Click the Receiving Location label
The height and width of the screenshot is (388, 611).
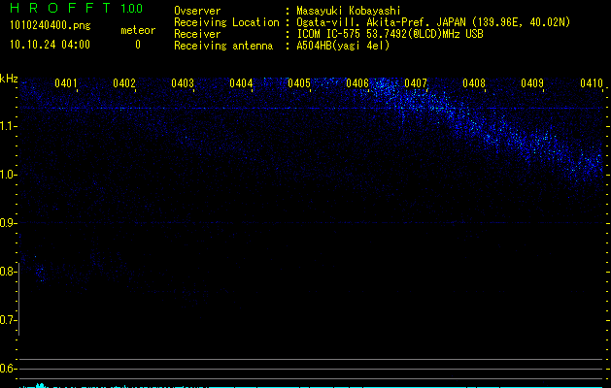pos(226,22)
